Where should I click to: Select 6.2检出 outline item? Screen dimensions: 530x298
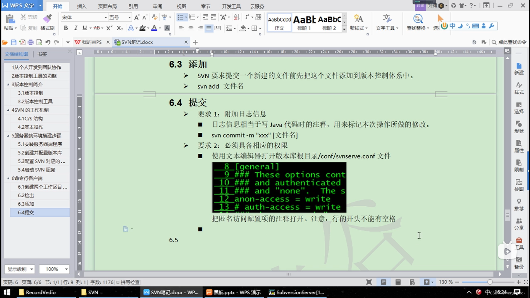pyautogui.click(x=26, y=196)
